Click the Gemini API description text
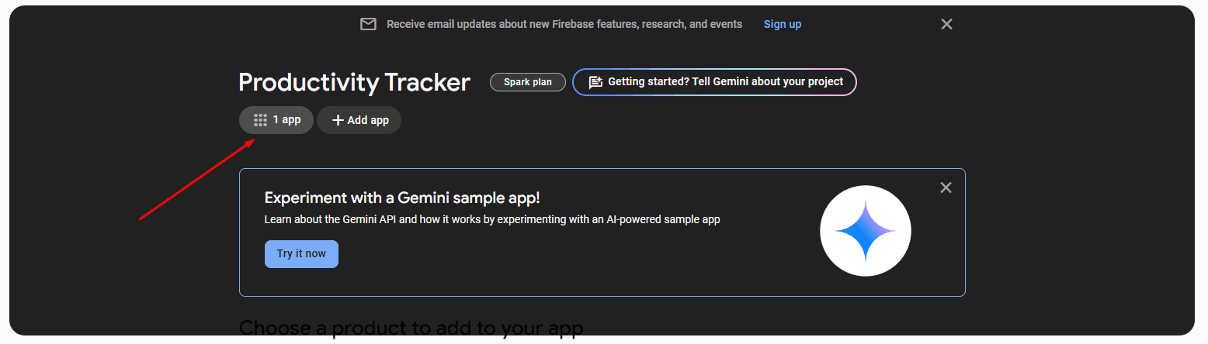Viewport: 1208px width, 344px height. [492, 219]
